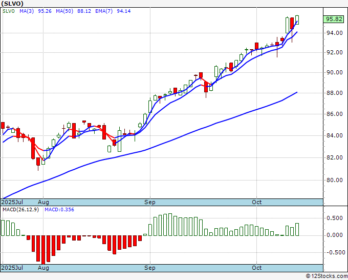Click the 2025Jul label on price chart axis
The image size is (348, 280).
(12, 202)
